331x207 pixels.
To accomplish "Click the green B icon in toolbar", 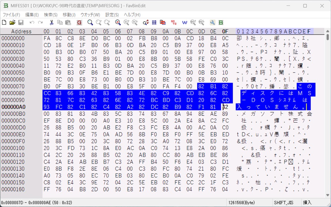I will [221, 23].
